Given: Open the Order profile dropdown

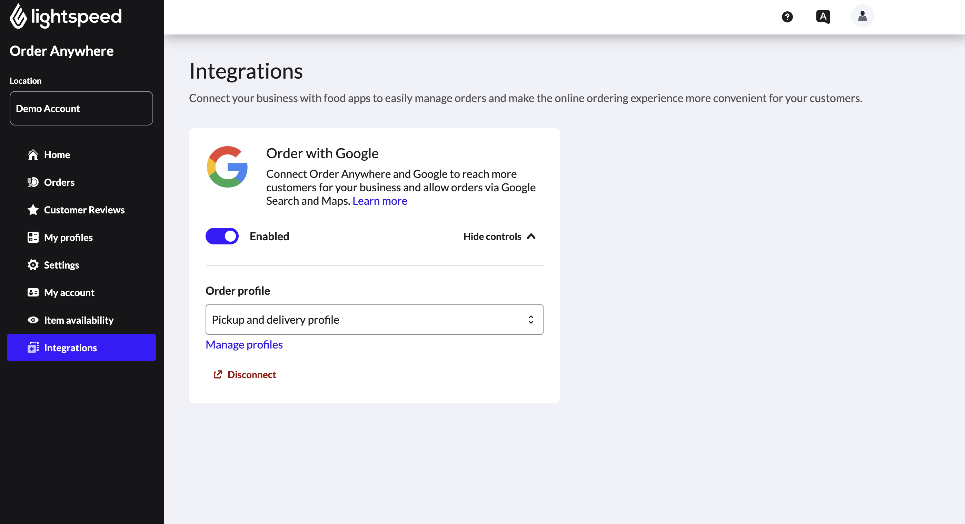Looking at the screenshot, I should (374, 320).
